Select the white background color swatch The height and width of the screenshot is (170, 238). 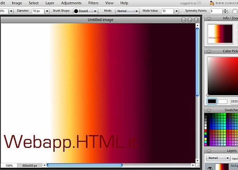222,101
